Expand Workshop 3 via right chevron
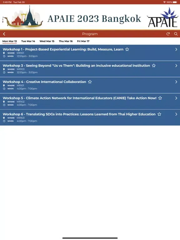 pos(176,66)
